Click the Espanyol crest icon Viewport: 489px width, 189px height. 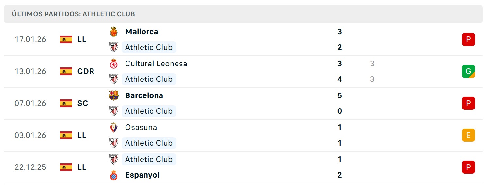click(113, 175)
